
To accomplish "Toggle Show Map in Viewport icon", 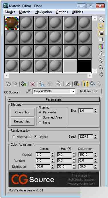I will (x=77, y=84).
